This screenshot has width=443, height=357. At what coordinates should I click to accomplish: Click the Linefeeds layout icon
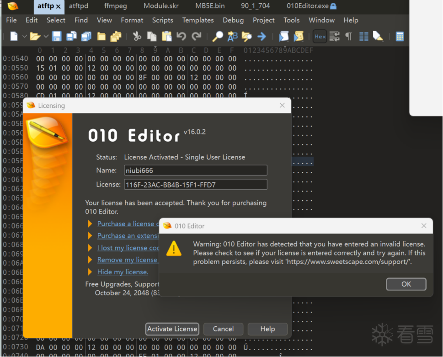tap(335, 37)
